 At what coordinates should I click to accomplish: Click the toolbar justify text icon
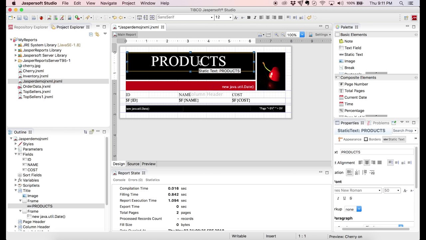point(280,17)
